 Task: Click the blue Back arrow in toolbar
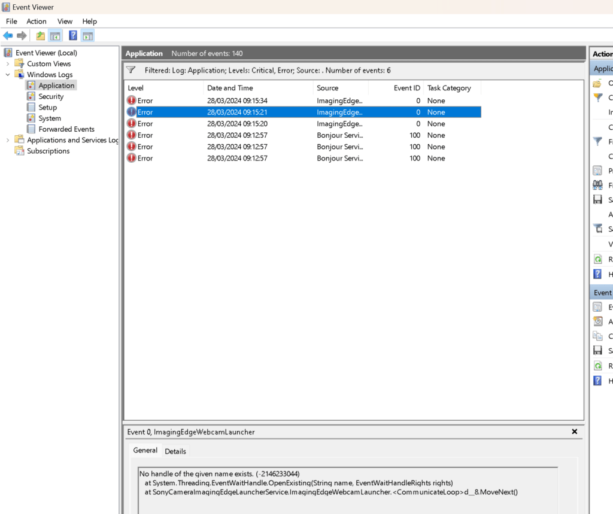(x=8, y=36)
